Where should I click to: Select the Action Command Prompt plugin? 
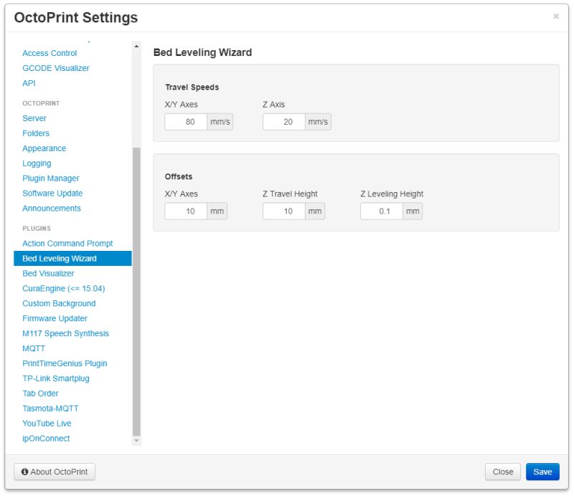coord(67,243)
